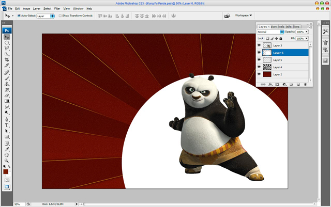Select the Rectangle shape tool
Viewport: 331px width, 207px height.
pos(7,137)
